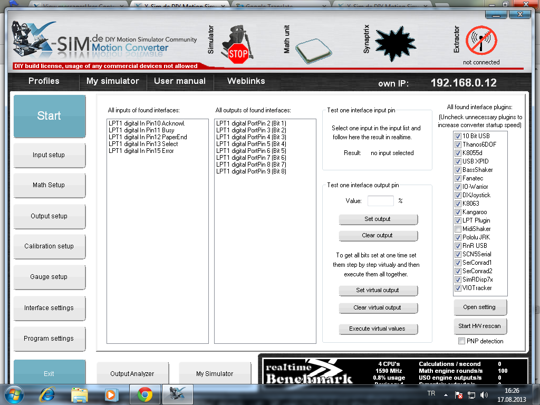Click the network tray icon
This screenshot has width=540, height=405.
pos(471,395)
